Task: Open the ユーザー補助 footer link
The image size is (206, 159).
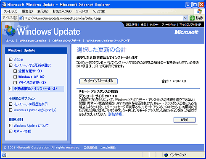Action: click(x=108, y=147)
